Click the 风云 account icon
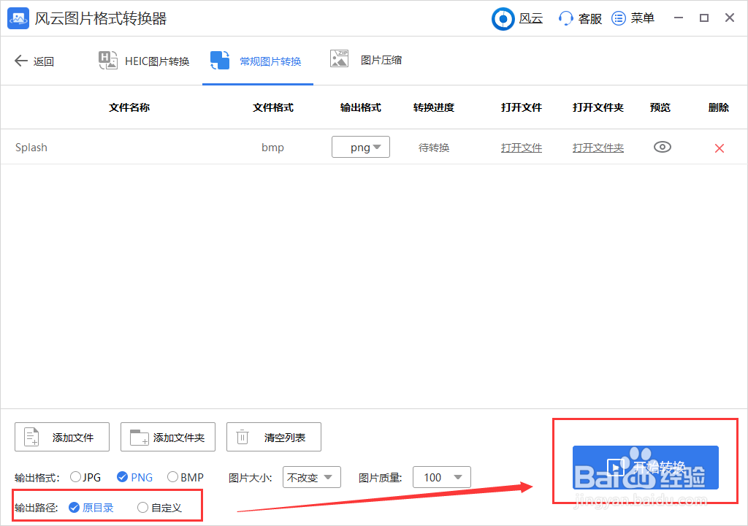Viewport: 748px width, 526px height. coord(503,18)
